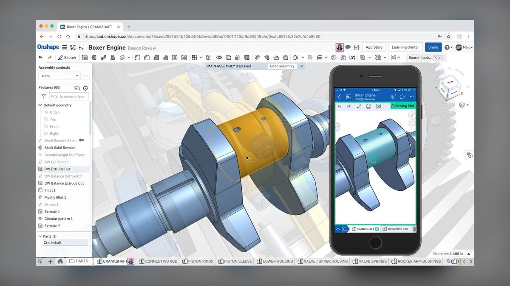This screenshot has height=286, width=510.
Task: Click the Onshape logo
Action: [48, 47]
